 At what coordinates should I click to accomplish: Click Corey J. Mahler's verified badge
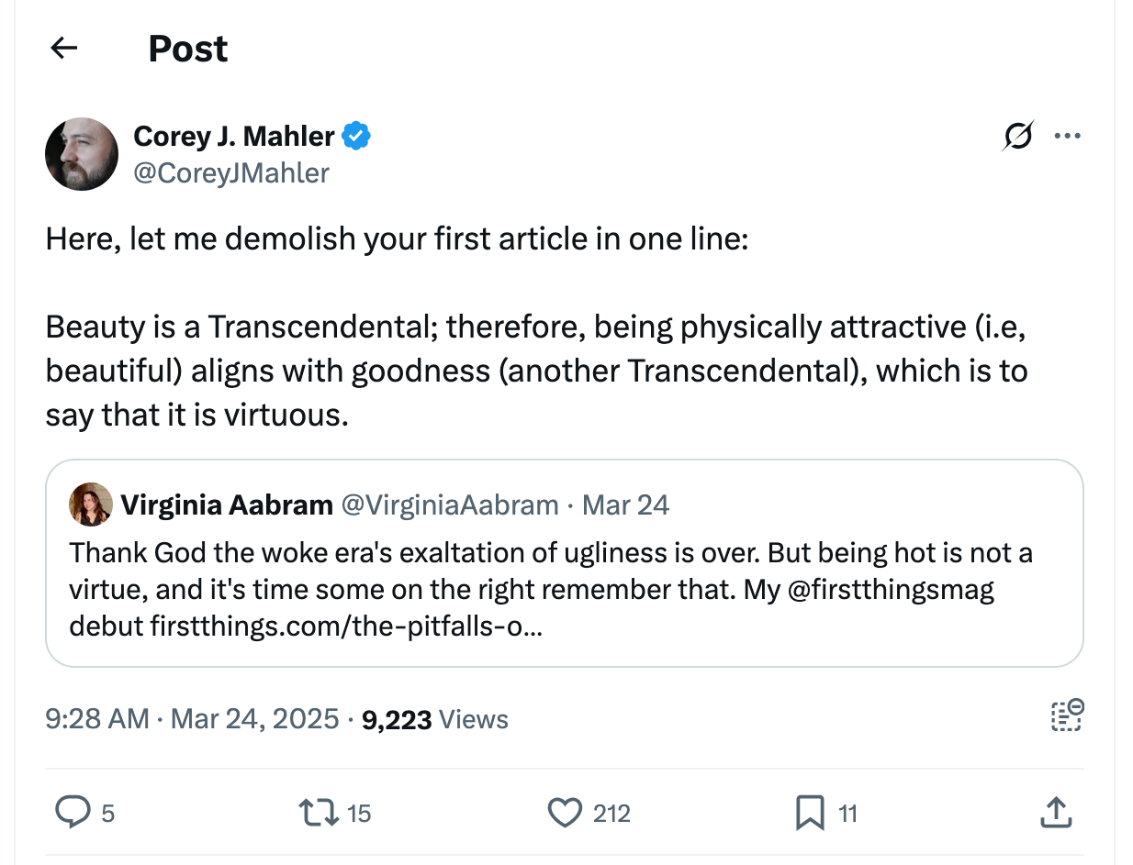[356, 135]
